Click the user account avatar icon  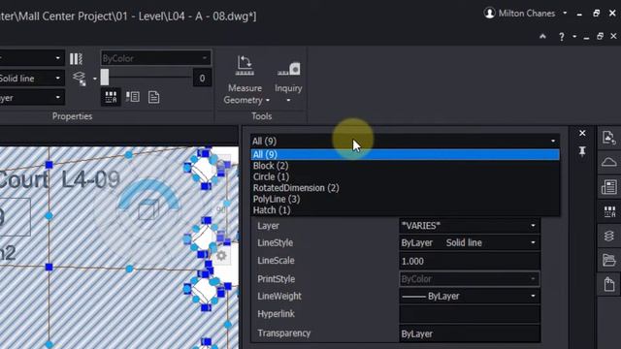coord(489,14)
